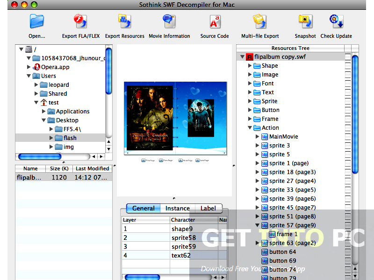Expand the Shared folder
This screenshot has height=280, width=374.
[x=36, y=94]
